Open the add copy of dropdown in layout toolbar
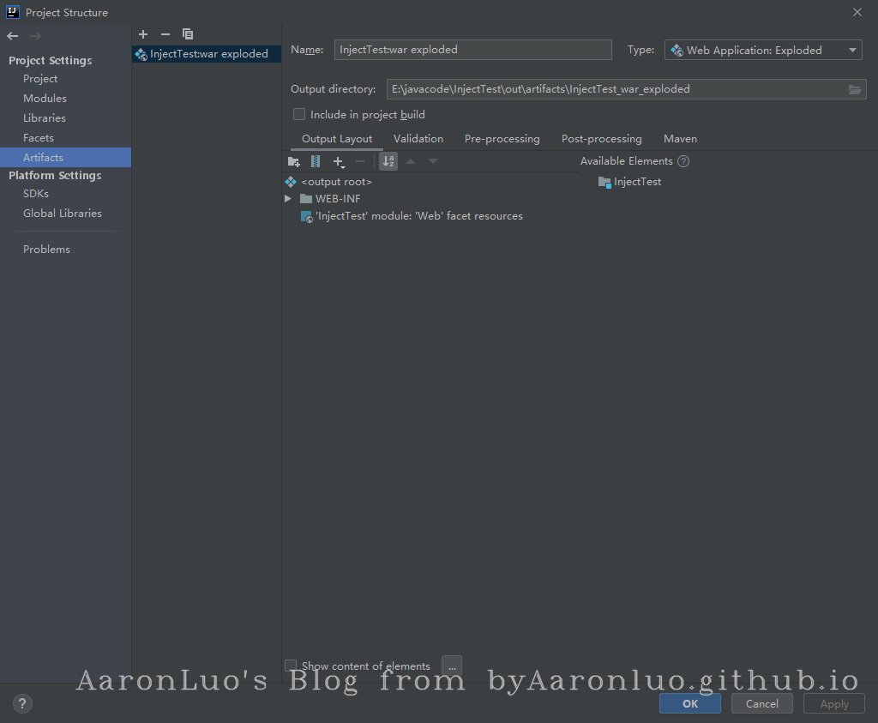The image size is (878, 723). (x=339, y=161)
